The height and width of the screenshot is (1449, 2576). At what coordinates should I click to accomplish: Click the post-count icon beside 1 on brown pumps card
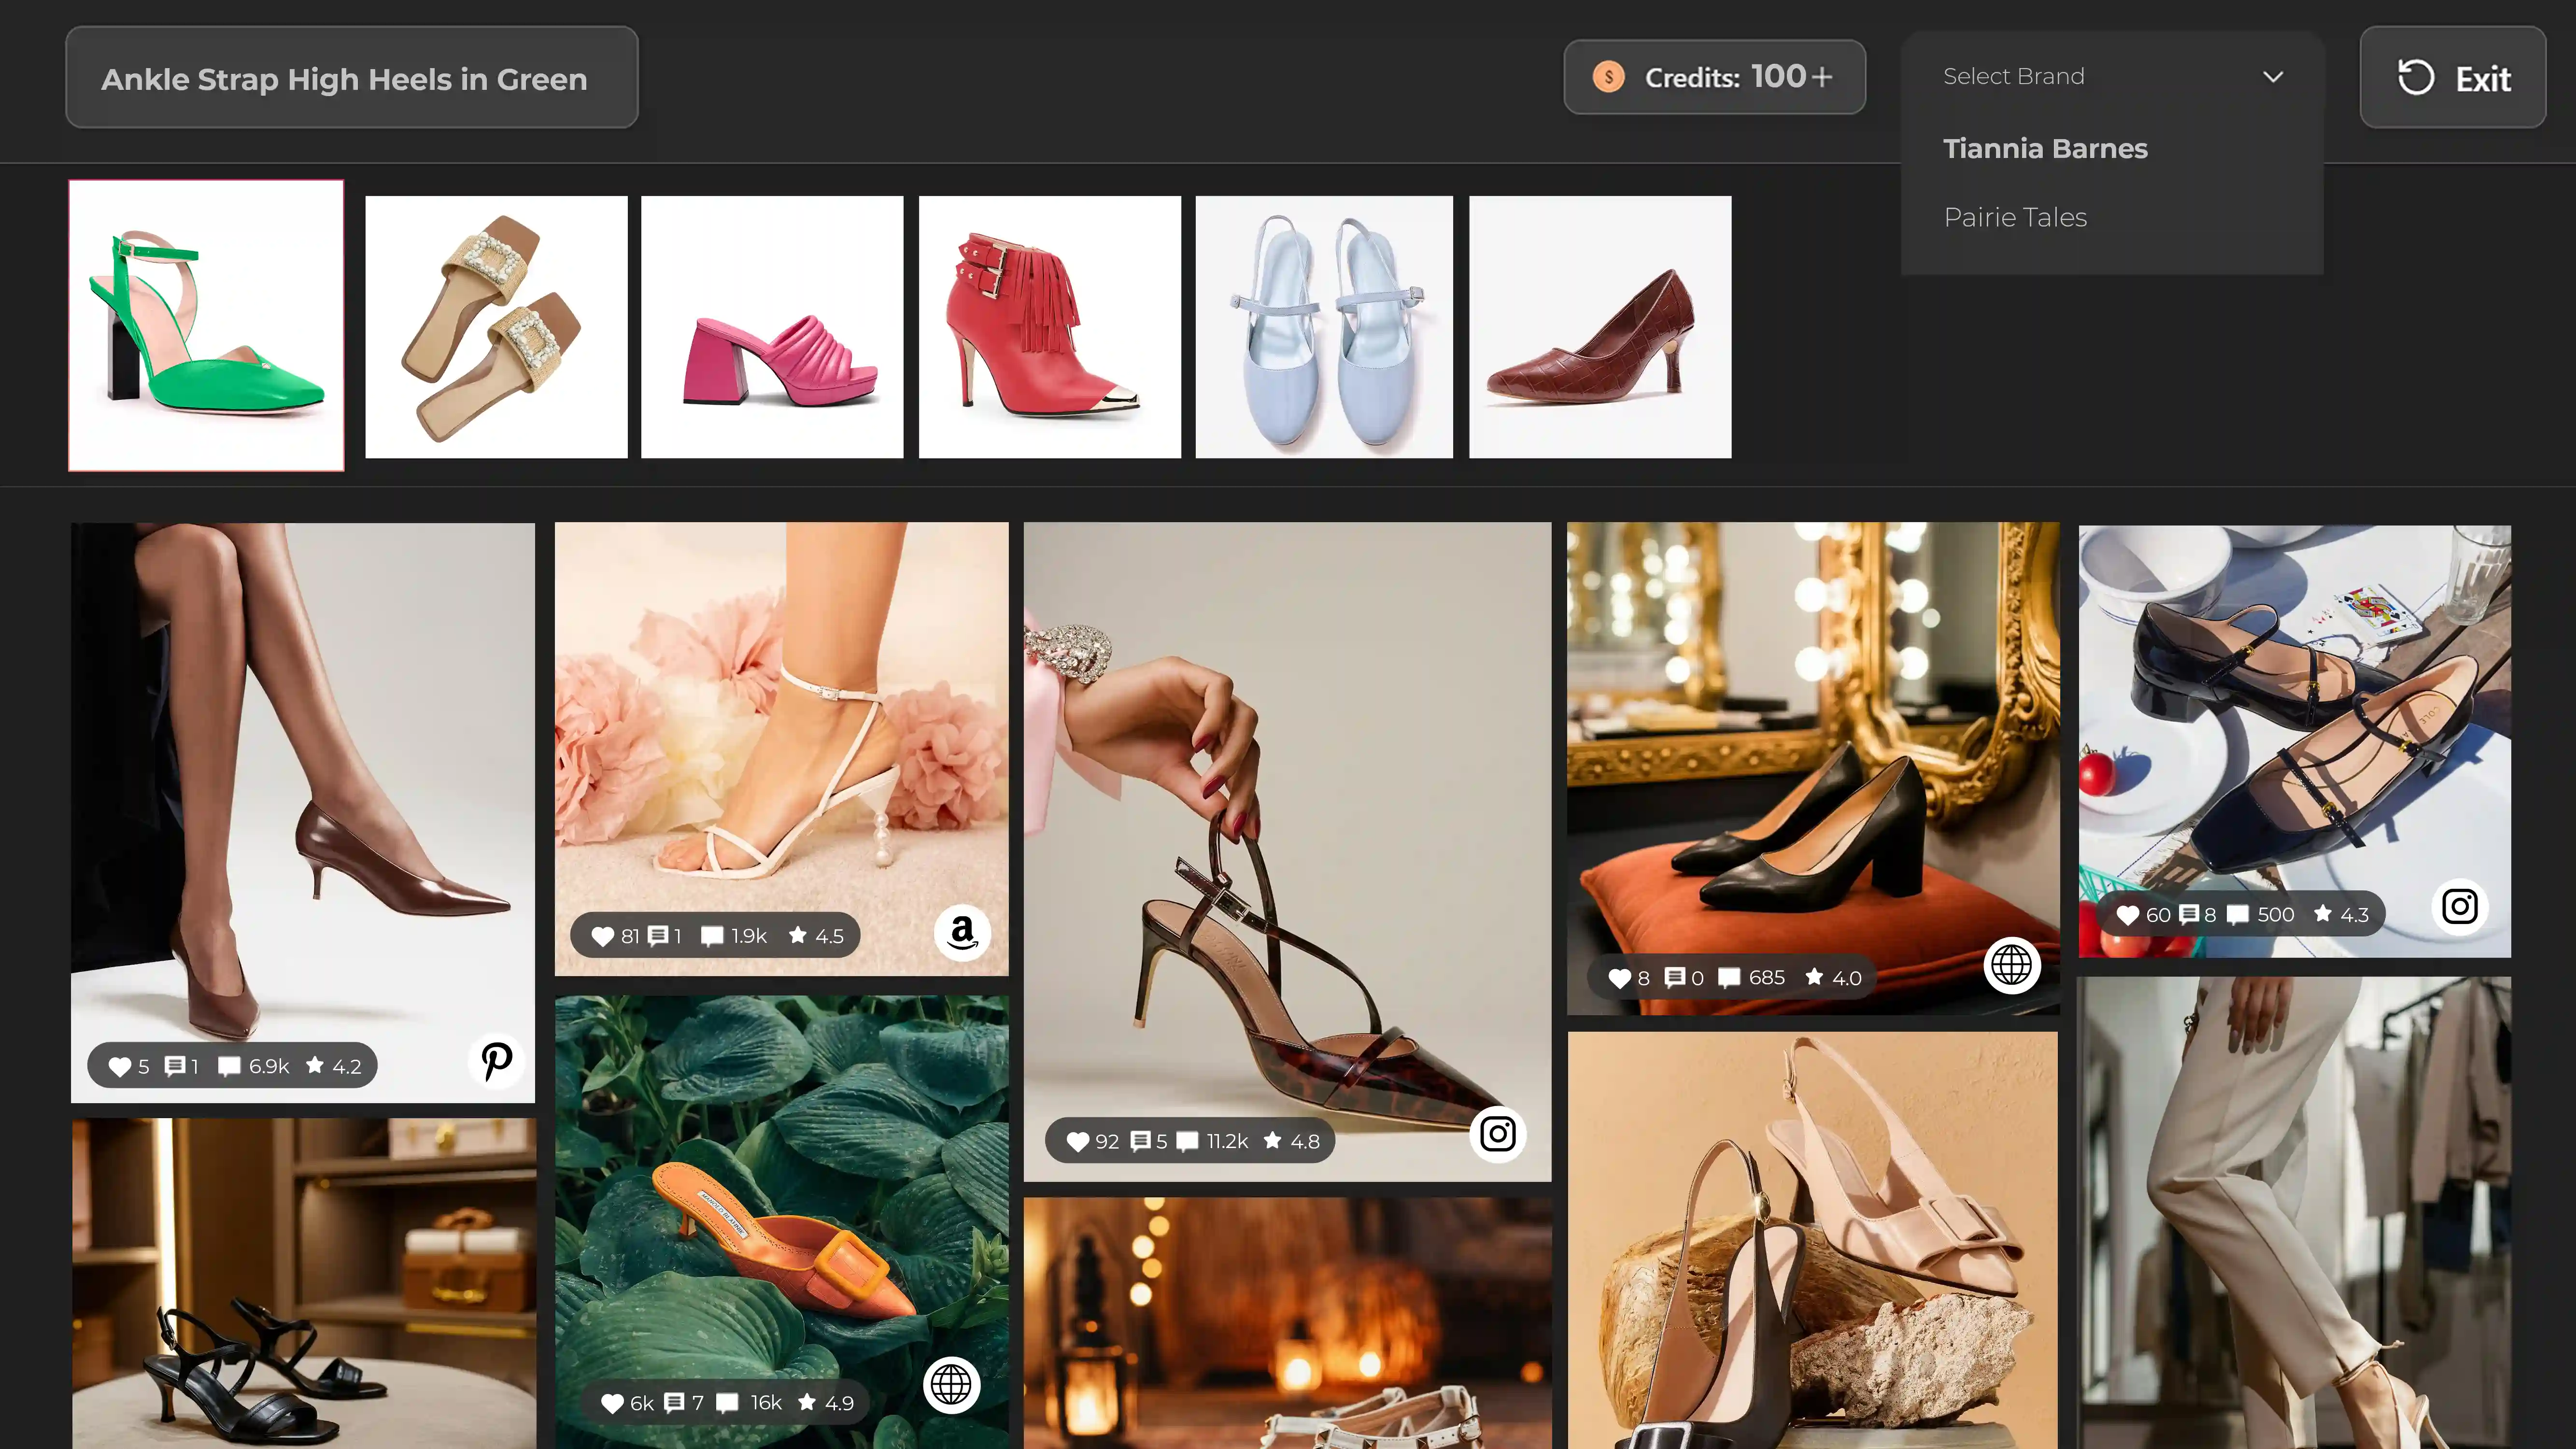pyautogui.click(x=174, y=1066)
